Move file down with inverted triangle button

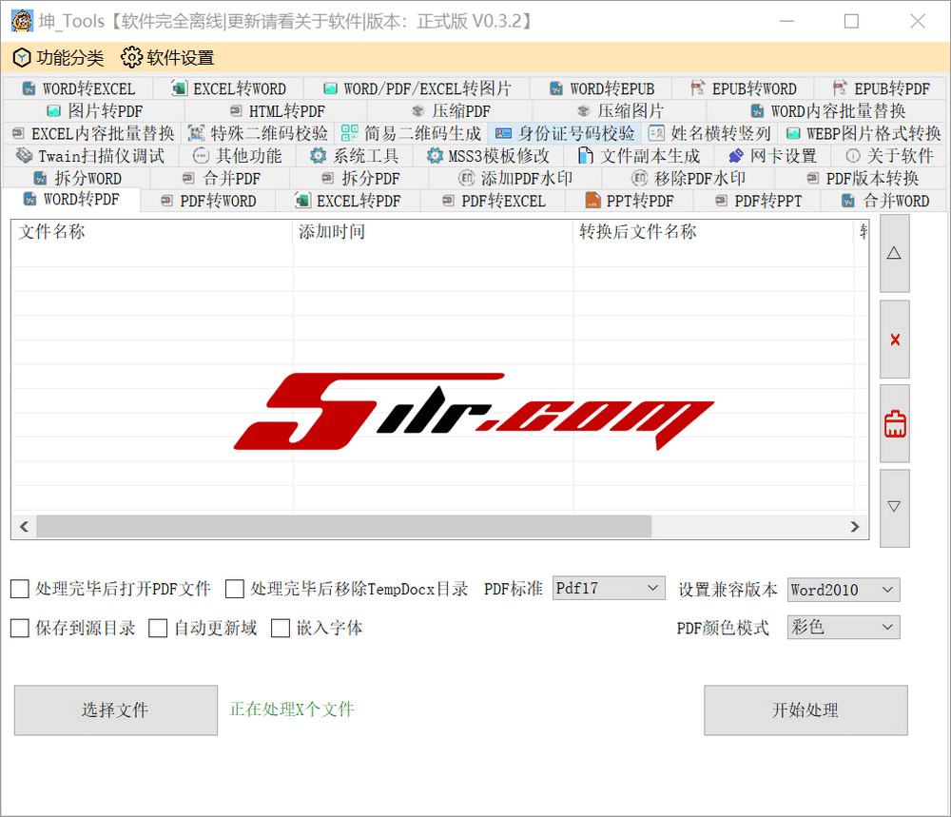(x=894, y=507)
